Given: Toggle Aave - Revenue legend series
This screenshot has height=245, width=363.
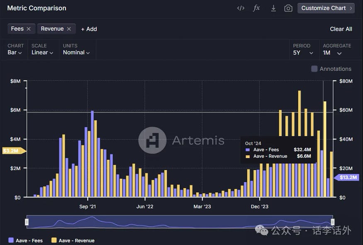Looking at the screenshot, I should click(x=73, y=240).
